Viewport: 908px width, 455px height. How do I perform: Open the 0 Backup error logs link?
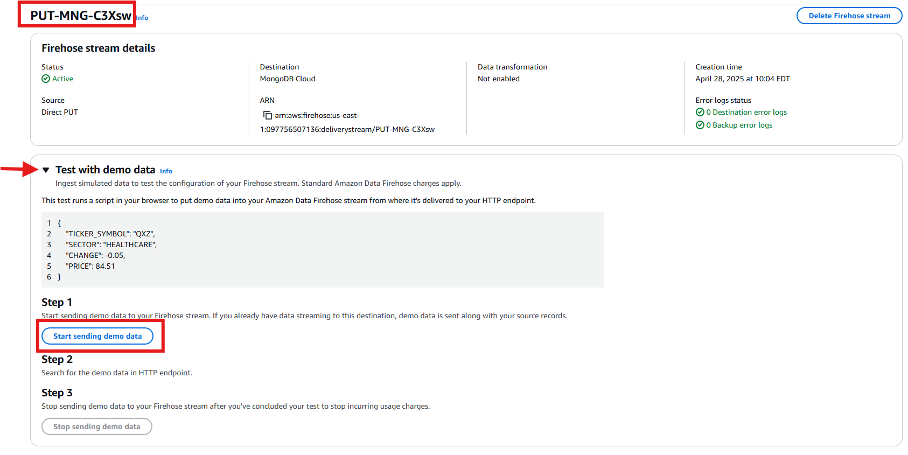pos(739,125)
